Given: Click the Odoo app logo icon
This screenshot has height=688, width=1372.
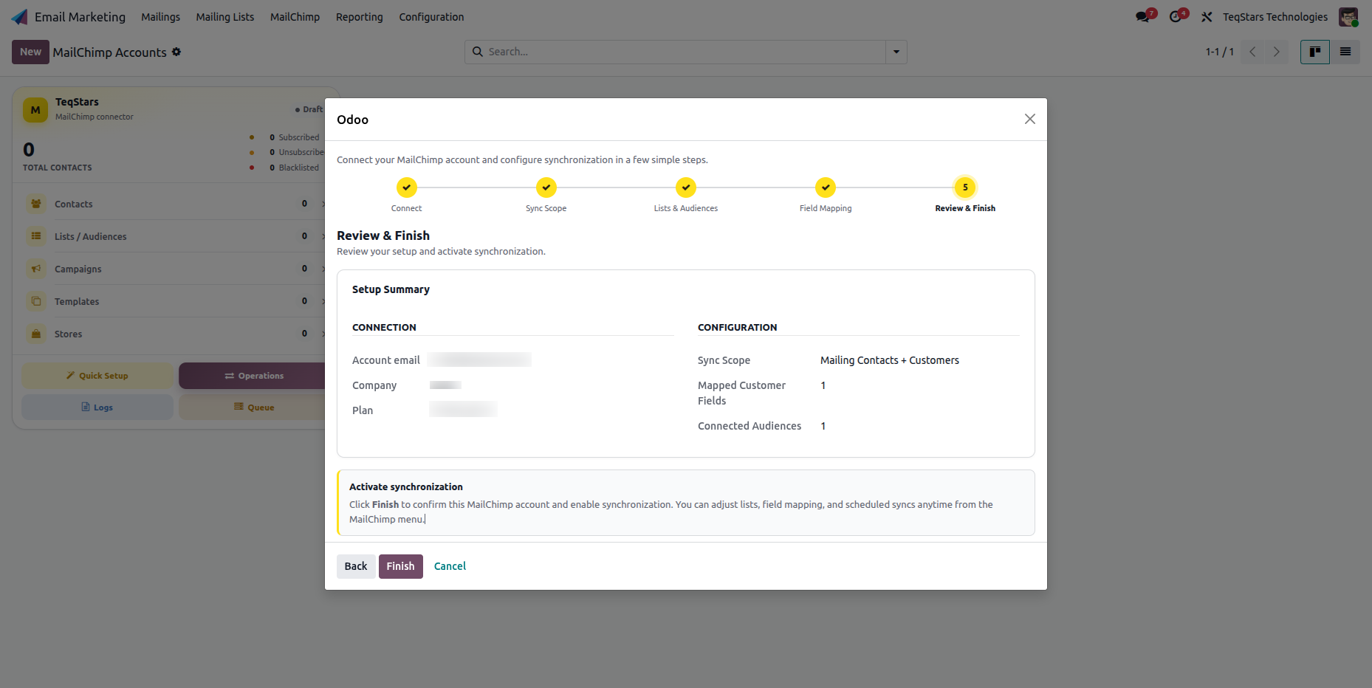Looking at the screenshot, I should point(20,17).
